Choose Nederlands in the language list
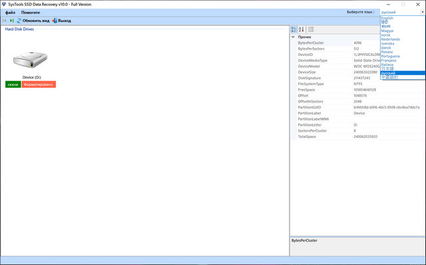426x265 pixels. (391, 39)
